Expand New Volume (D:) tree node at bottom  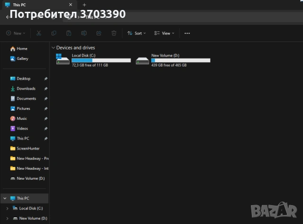[x=8, y=218]
